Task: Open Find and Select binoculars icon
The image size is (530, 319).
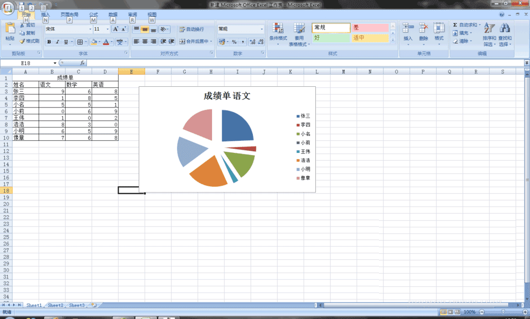Action: pos(505,29)
